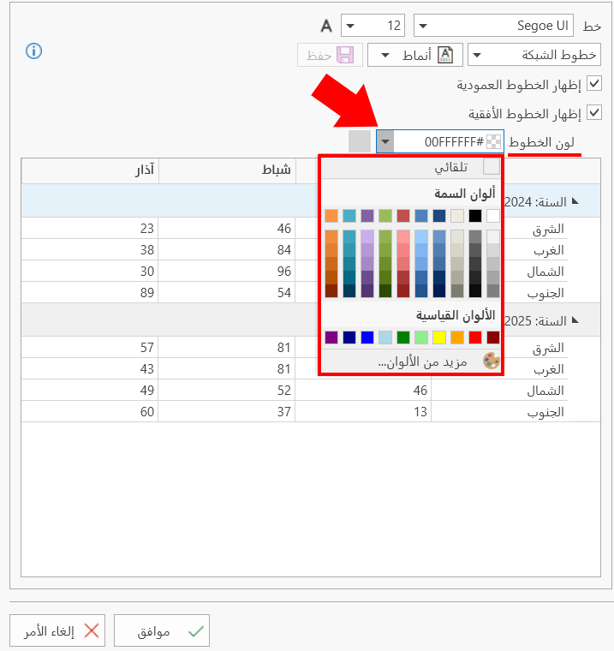The width and height of the screenshot is (614, 651).
Task: Pick the standard red color swatch
Action: tap(475, 337)
